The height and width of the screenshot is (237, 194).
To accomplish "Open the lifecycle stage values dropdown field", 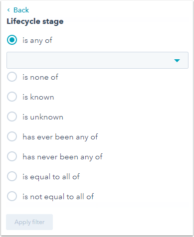I will tap(97, 60).
